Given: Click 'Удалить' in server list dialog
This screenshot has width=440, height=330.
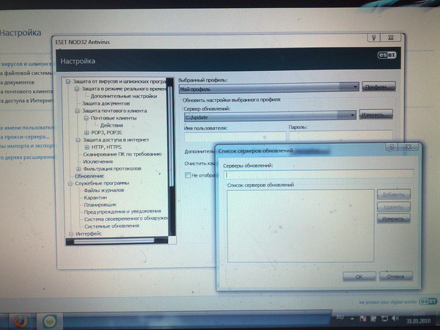Looking at the screenshot, I should pos(393,207).
